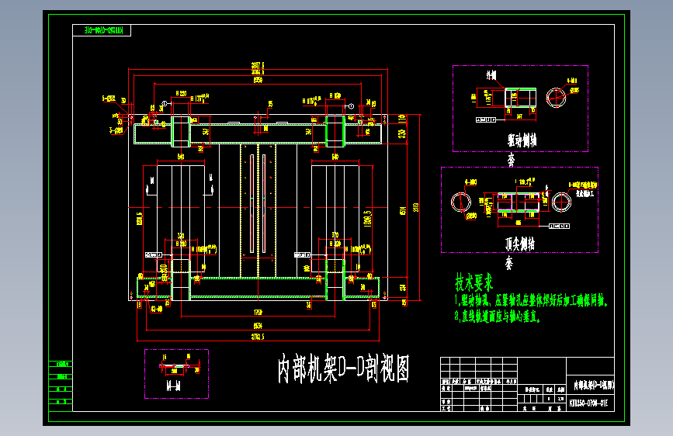
Task: Click the mirrored drawing number box at the drawing's upper left
Action: click(102, 30)
